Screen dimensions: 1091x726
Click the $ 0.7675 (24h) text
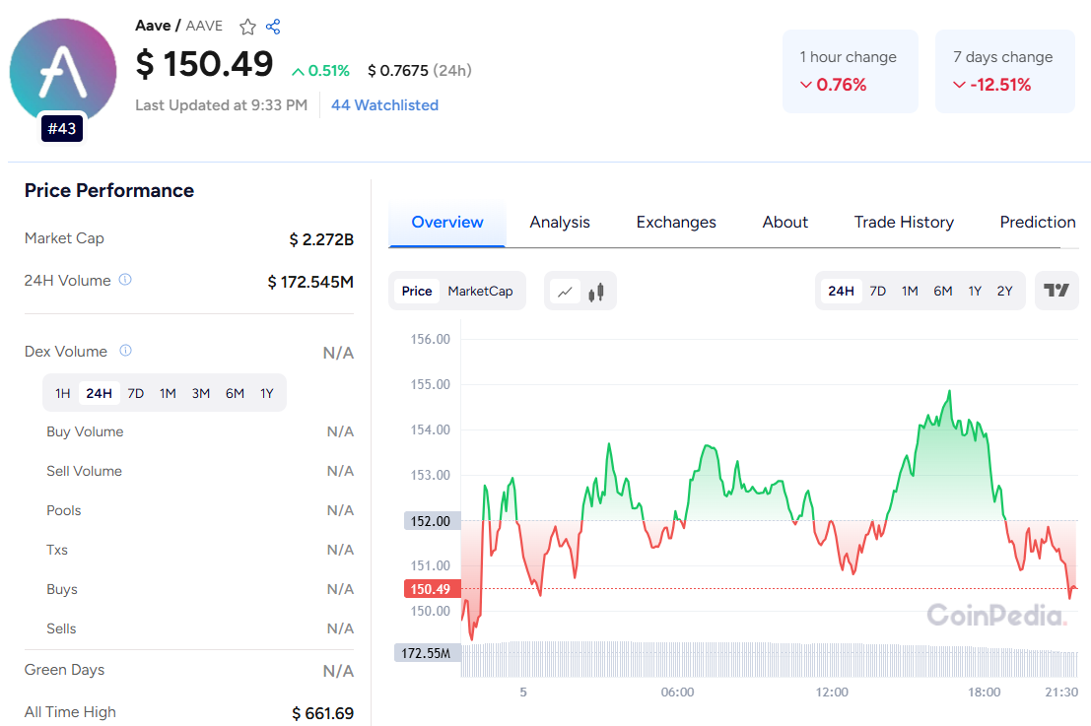pyautogui.click(x=420, y=70)
